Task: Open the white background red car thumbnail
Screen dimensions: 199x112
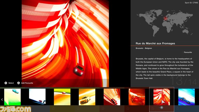Action: [x=37, y=97]
